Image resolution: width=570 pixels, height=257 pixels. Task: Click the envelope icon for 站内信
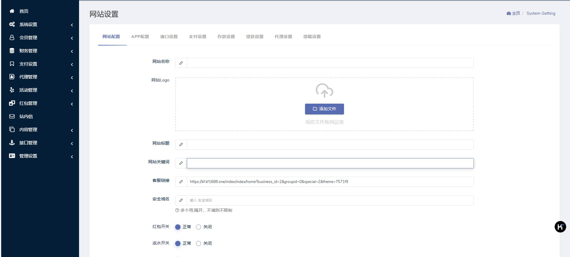12,116
